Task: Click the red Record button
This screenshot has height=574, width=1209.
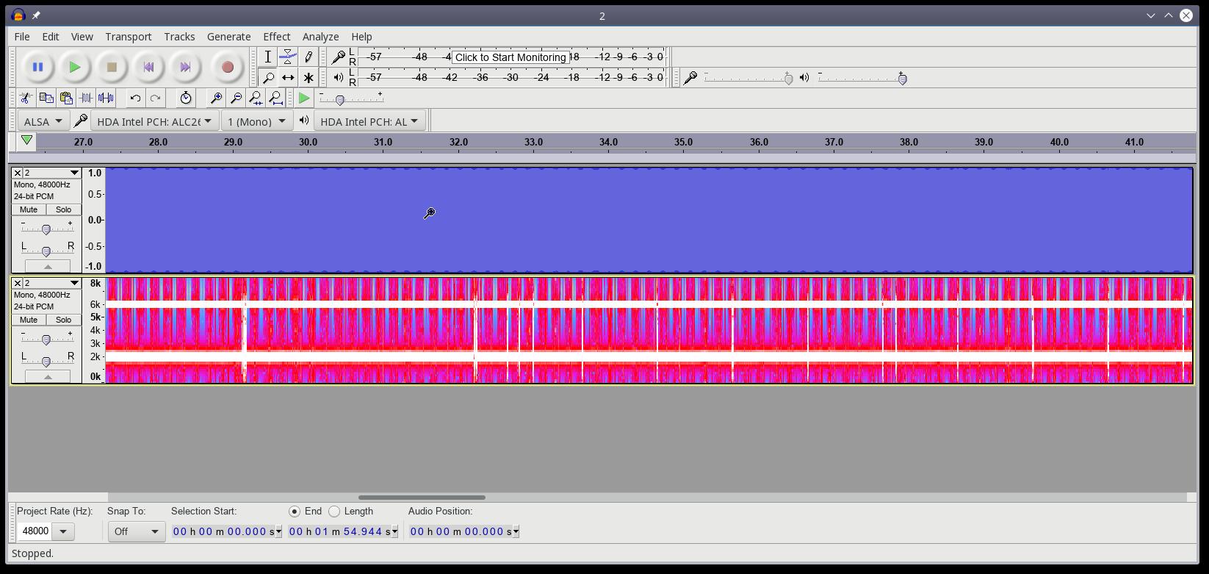Action: click(228, 67)
